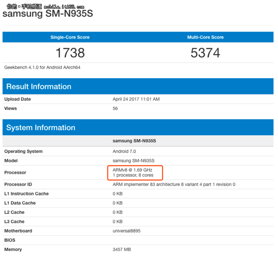Screen dimensions: 278x259
Task: Click the single-core score value 1738
Action: (70, 53)
